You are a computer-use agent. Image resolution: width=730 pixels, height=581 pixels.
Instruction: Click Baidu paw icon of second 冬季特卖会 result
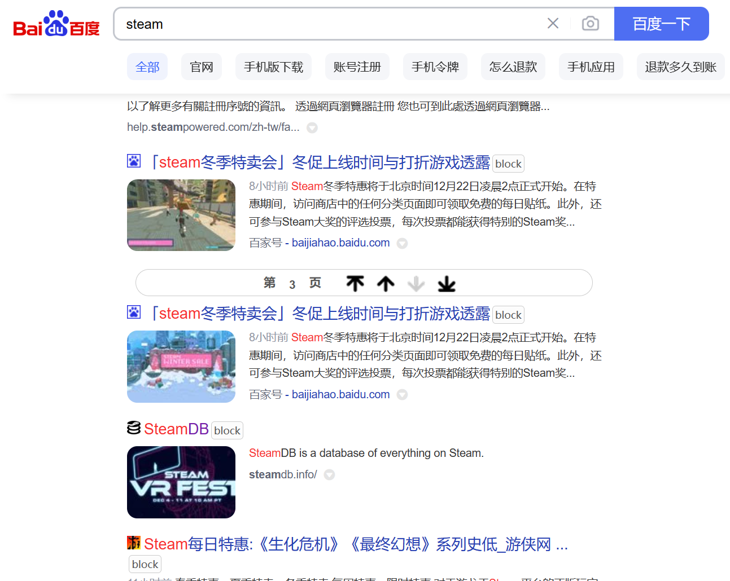(134, 312)
